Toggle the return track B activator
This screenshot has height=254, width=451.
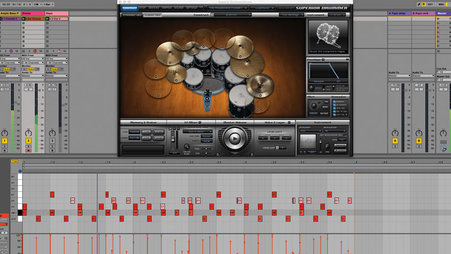coord(419,141)
